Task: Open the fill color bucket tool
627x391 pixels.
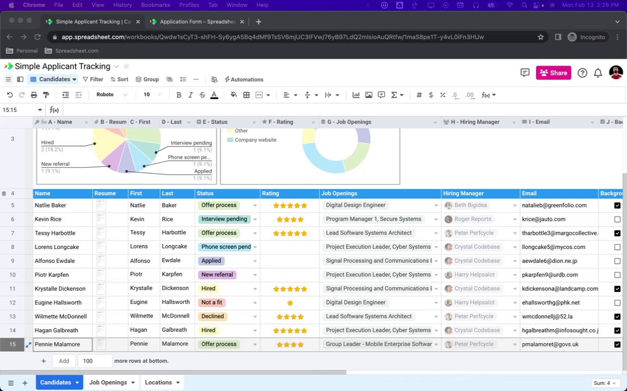Action: [233, 95]
